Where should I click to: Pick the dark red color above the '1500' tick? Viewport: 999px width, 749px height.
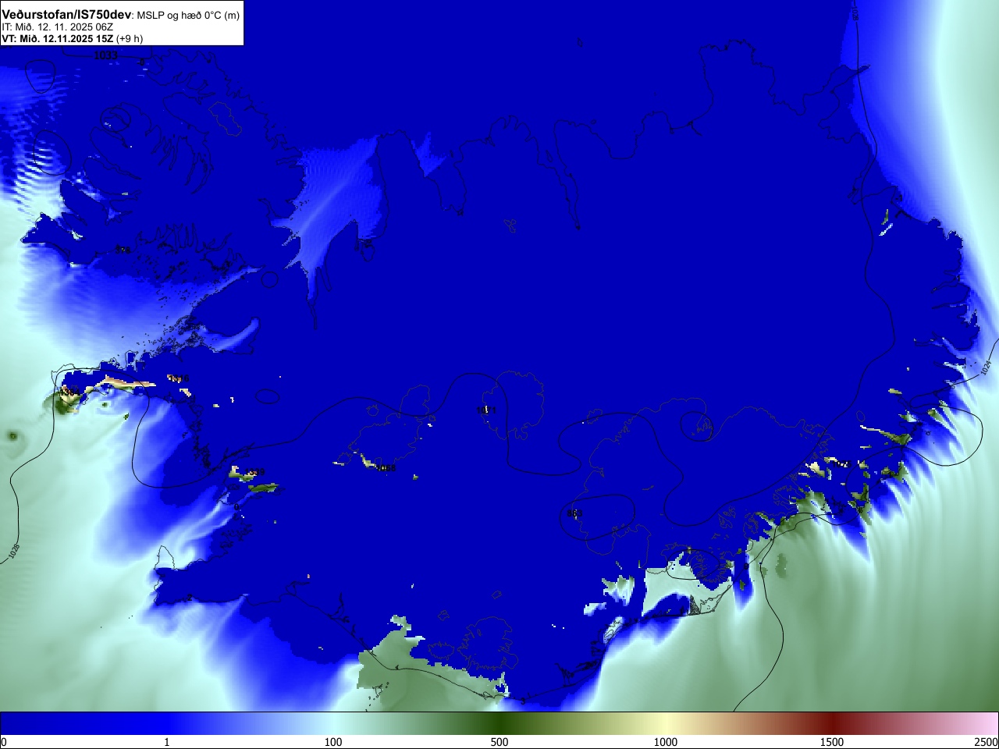832,723
